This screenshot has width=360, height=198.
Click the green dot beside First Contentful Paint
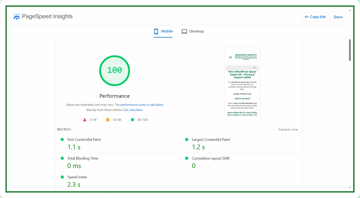[62, 140]
